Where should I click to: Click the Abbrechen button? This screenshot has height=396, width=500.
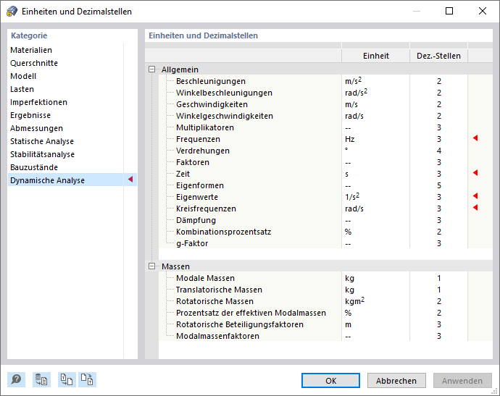pos(396,381)
